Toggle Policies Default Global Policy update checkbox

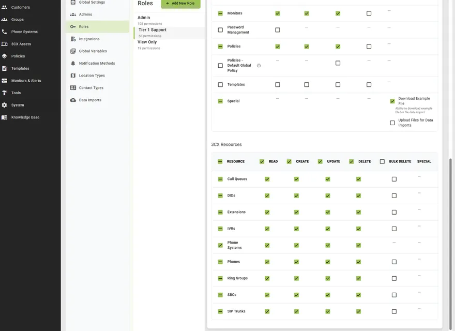click(338, 63)
